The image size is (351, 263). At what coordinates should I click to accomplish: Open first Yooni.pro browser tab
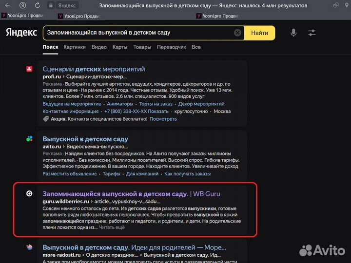(x=22, y=16)
